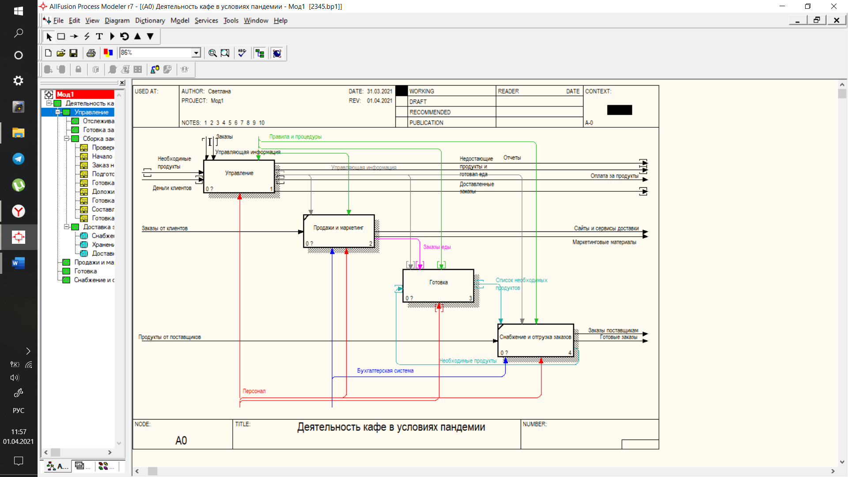The width and height of the screenshot is (848, 477).
Task: Select Хранени item in tree
Action: [x=103, y=245]
